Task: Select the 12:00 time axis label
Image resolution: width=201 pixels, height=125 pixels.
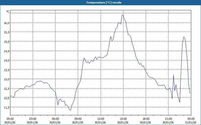Action: pos(100,119)
